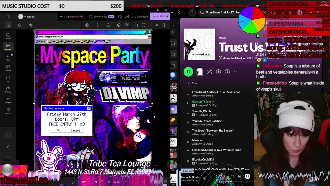Open the AI Apps panel

8,57
